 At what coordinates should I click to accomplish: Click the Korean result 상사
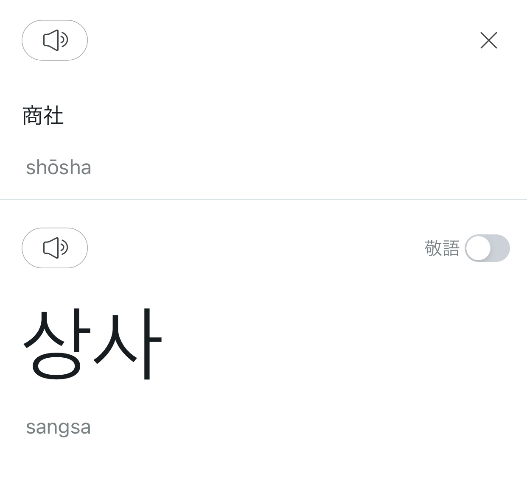pos(92,343)
